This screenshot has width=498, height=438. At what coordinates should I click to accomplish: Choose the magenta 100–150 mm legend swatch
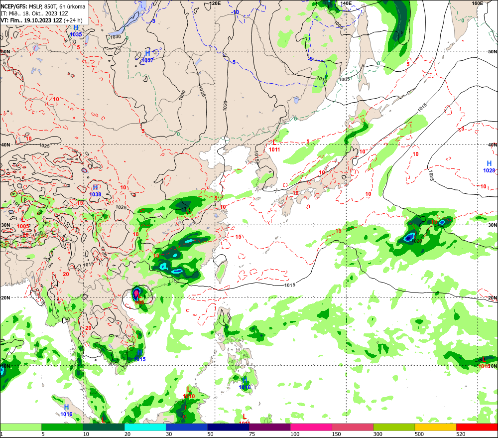coord(311,427)
